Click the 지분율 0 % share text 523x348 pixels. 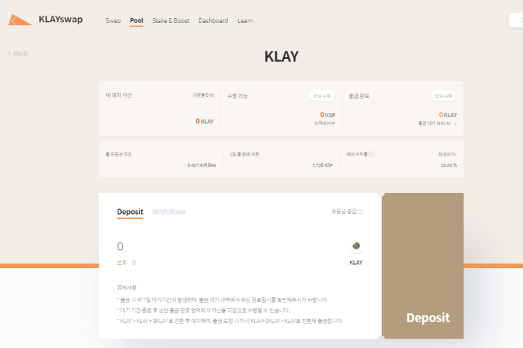point(203,95)
